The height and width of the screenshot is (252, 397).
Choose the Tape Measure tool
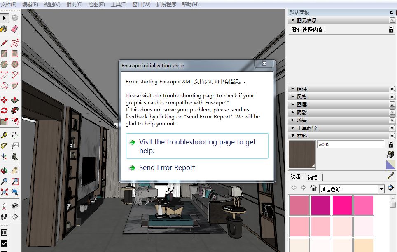coord(4,135)
